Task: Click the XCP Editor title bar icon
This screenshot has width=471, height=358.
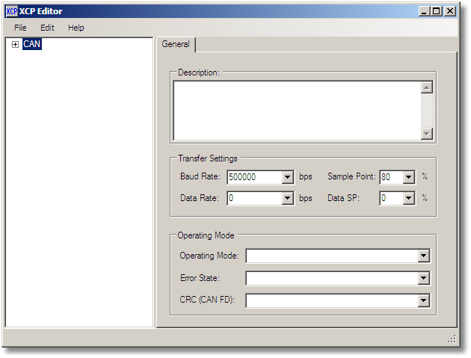Action: click(11, 11)
